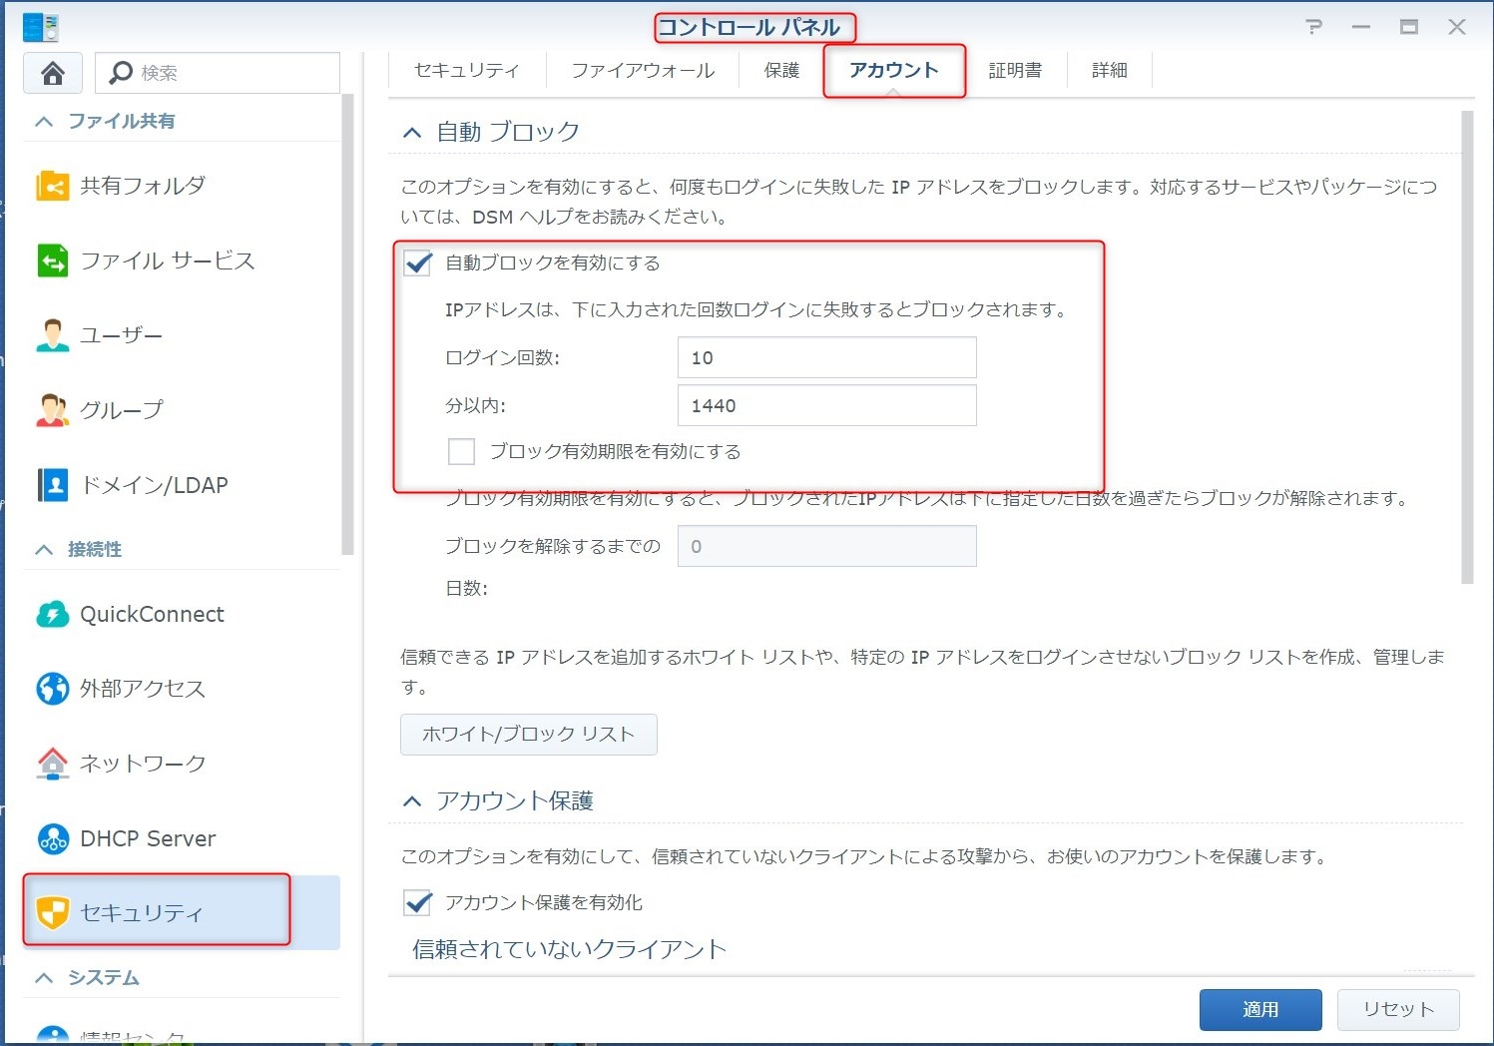Toggle アカウント保護を有効化 checkbox

[418, 902]
